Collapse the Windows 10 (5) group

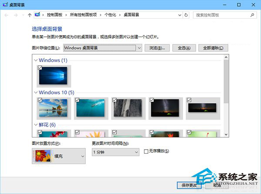(36, 92)
